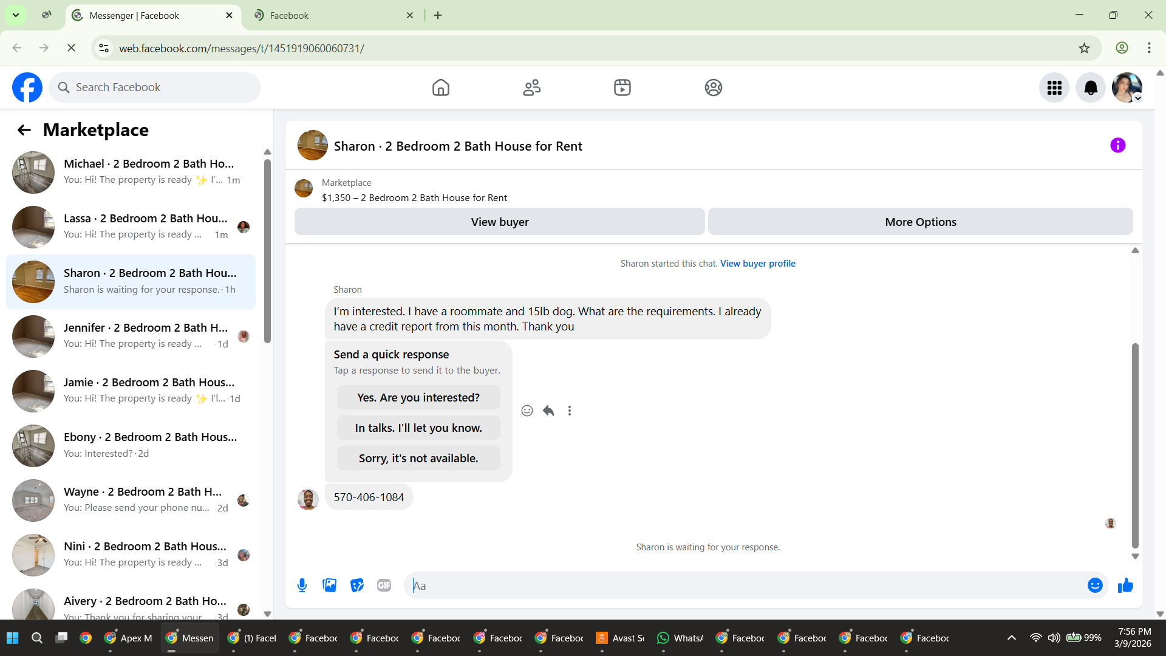Viewport: 1166px width, 656px height.
Task: Open the message more-options three dots
Action: click(570, 411)
